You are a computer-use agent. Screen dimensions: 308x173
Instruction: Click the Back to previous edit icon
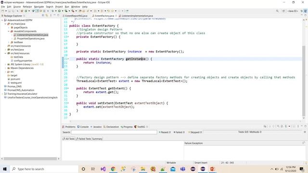(x=109, y=11)
